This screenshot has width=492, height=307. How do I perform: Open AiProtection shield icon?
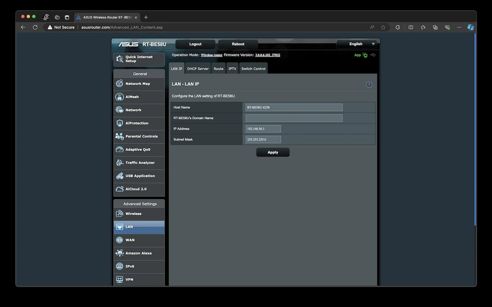[x=119, y=123]
